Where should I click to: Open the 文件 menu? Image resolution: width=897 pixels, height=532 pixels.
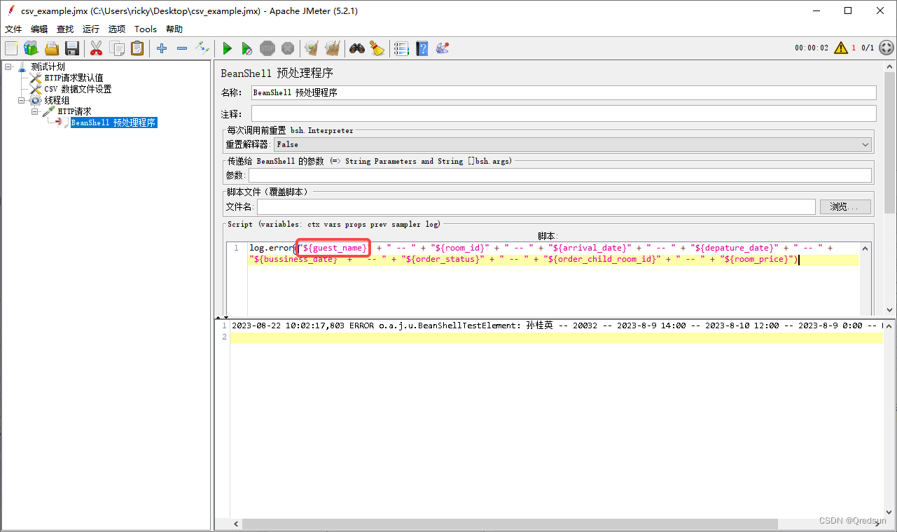pos(13,29)
